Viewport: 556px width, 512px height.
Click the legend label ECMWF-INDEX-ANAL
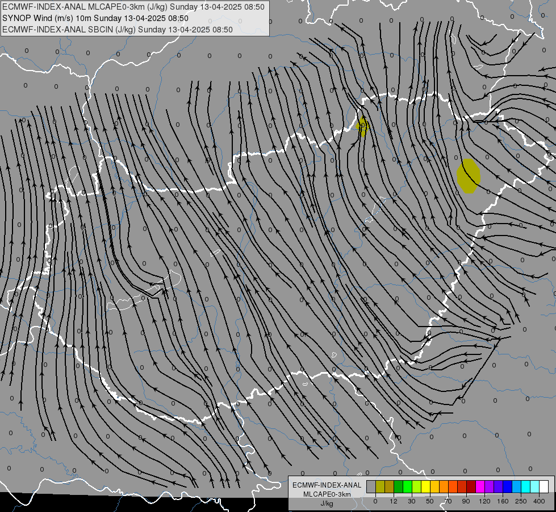[327, 485]
